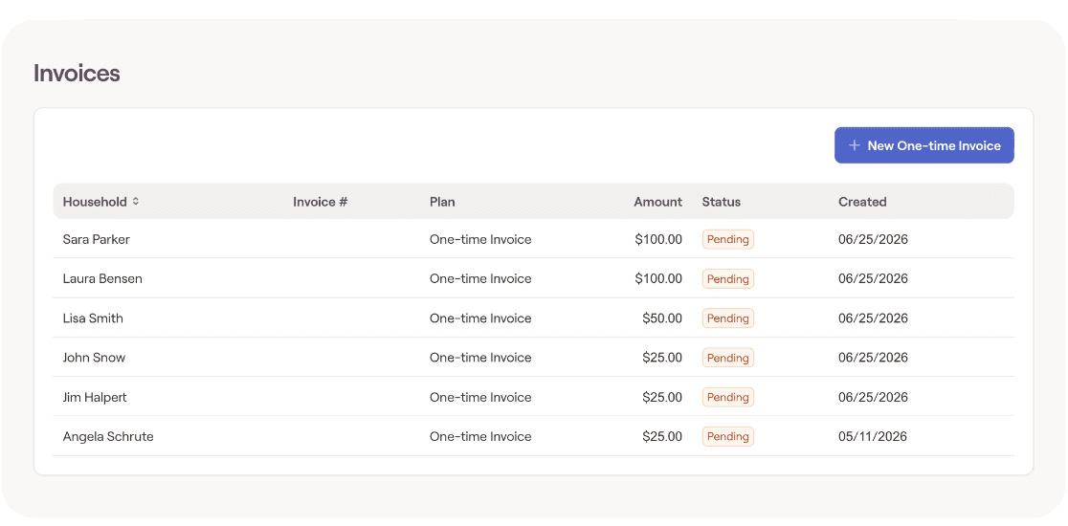Sort by Household using the sort arrows
Image resolution: width=1068 pixels, height=526 pixels.
136,202
